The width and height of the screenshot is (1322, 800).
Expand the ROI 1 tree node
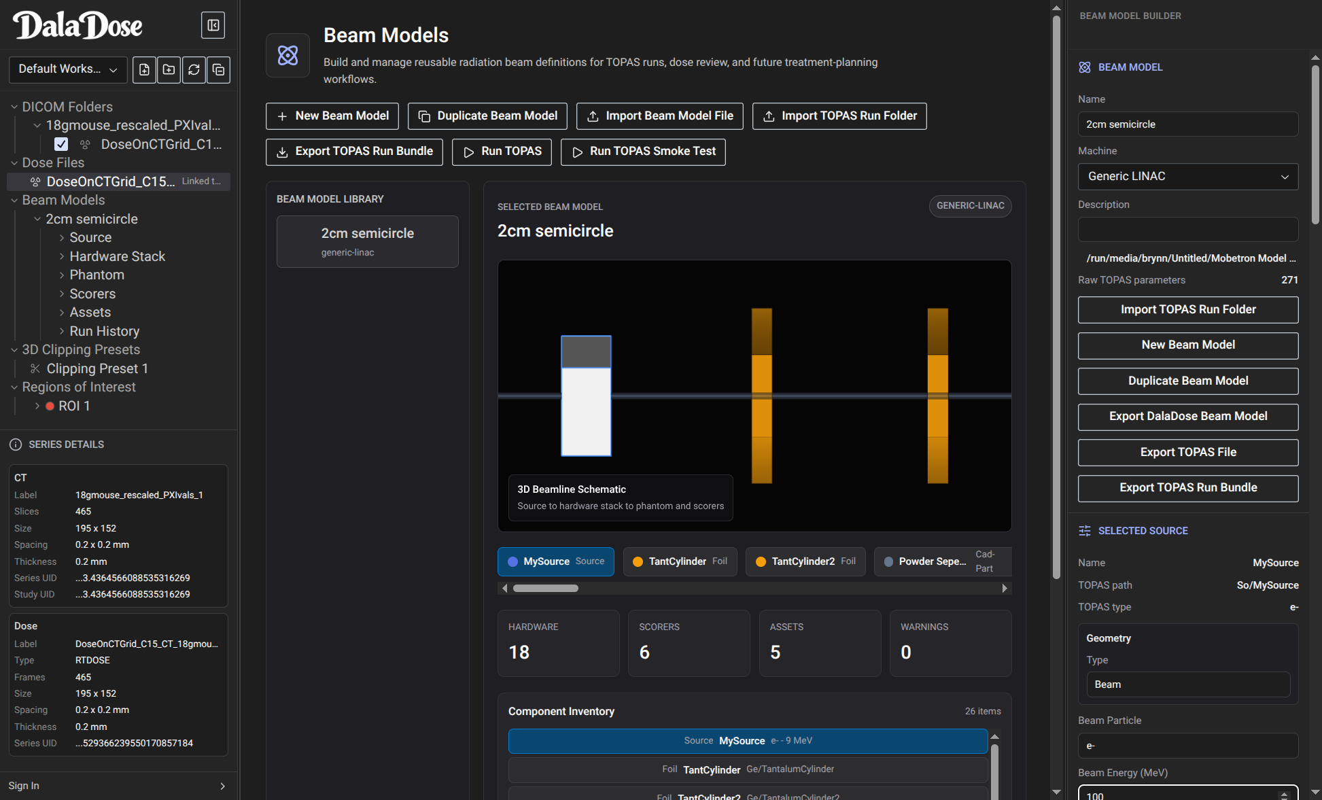[x=37, y=406]
